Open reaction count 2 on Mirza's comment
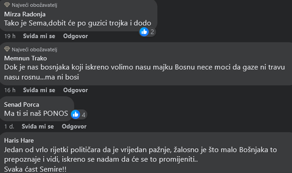Image resolution: width=292 pixels, height=173 pixels. coord(152,32)
